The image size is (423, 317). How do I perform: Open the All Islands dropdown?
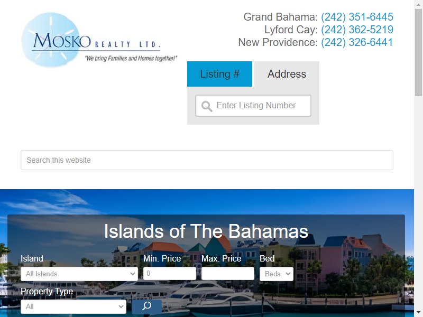(79, 274)
